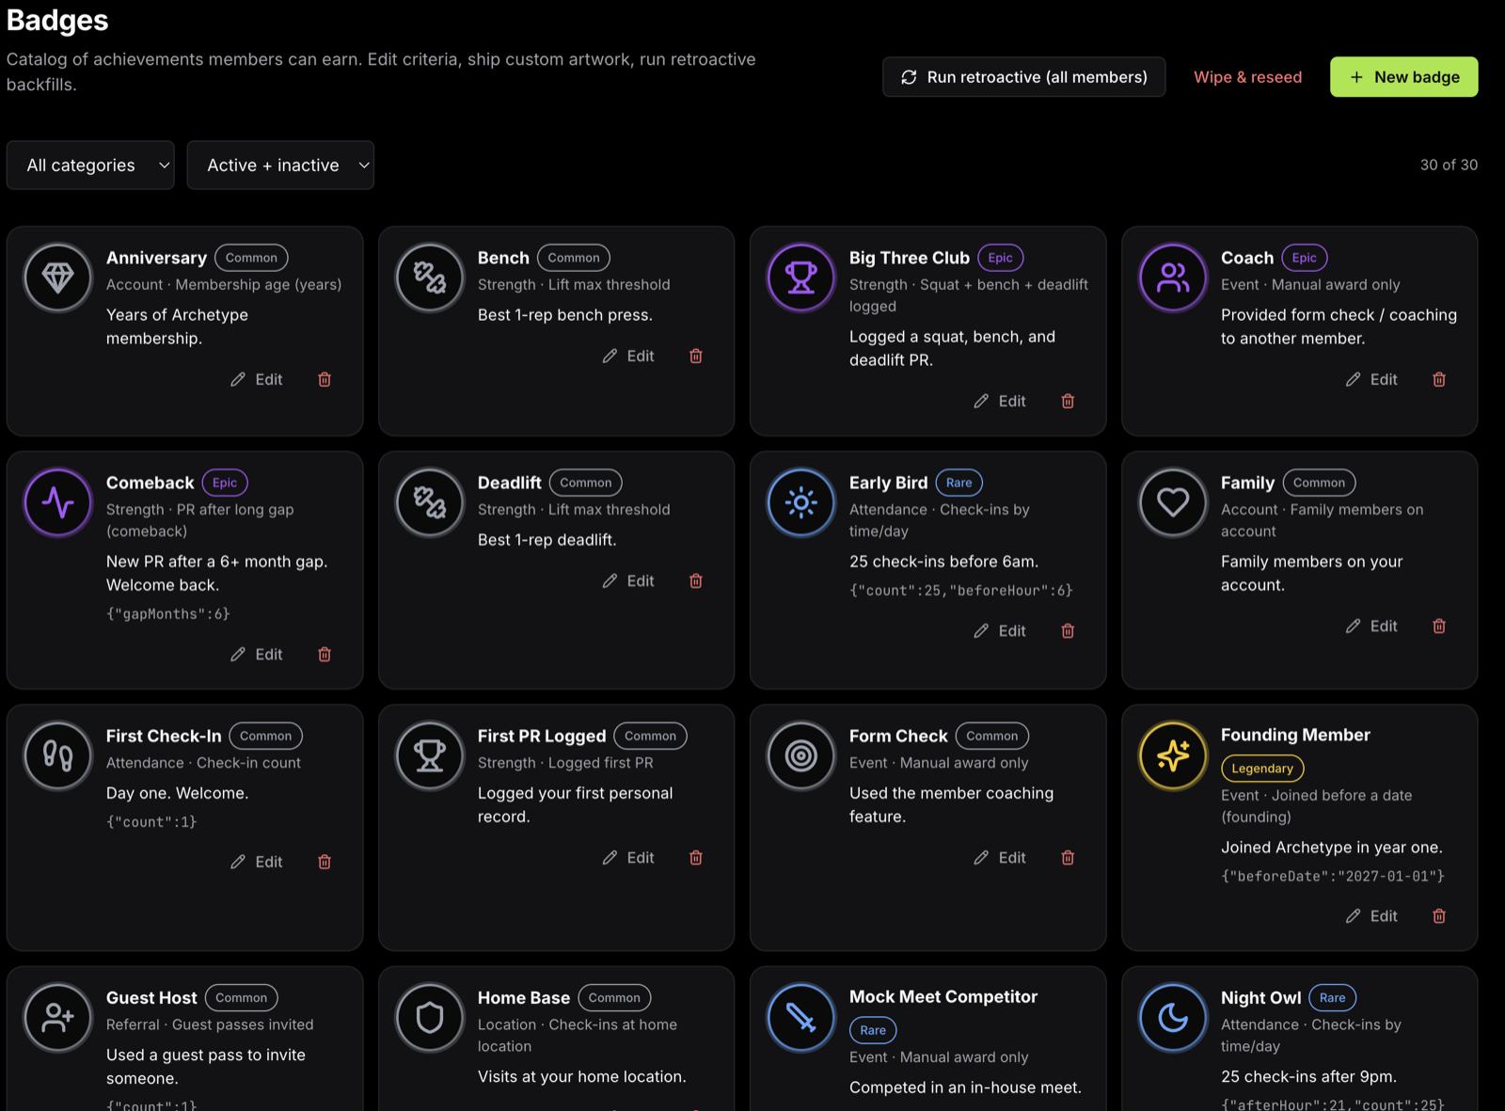Click the Anniversary diamond badge icon
This screenshot has width=1505, height=1111.
coord(57,278)
